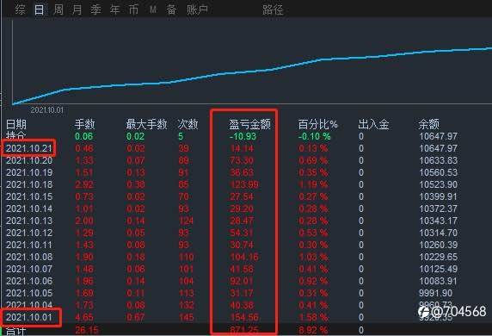Select the 2021.10.21 date row
The width and height of the screenshot is (492, 336).
29,148
